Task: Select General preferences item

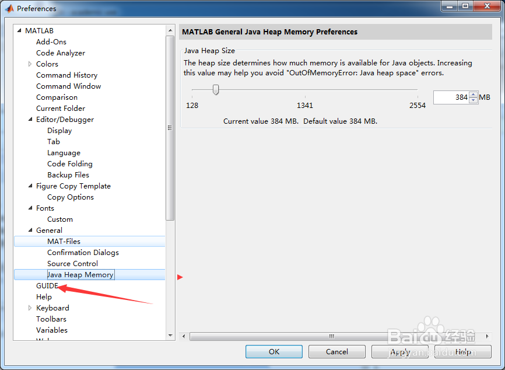Action: coord(50,231)
